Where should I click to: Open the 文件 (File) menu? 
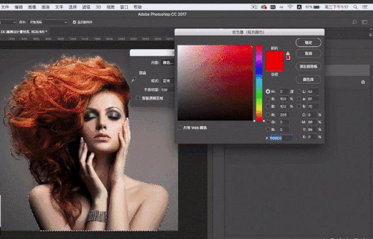[x=5, y=7]
